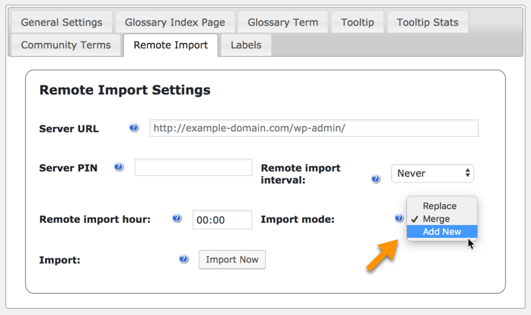Screen dimensions: 531x315
Task: Switch to the General Settings tab
Action: coord(61,22)
